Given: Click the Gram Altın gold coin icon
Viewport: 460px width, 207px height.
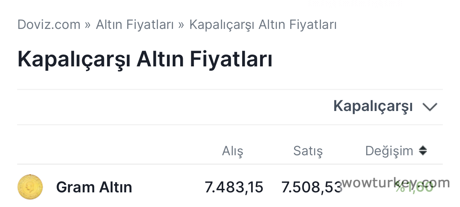Looking at the screenshot, I should tap(30, 187).
